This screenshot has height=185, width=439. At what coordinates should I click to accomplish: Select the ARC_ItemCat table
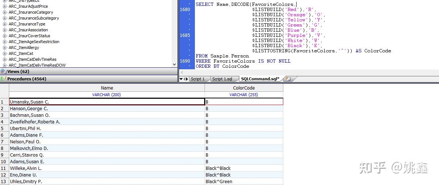[21, 53]
